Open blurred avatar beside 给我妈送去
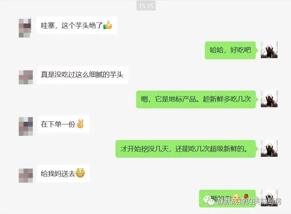This screenshot has width=291, height=214. [x=26, y=175]
